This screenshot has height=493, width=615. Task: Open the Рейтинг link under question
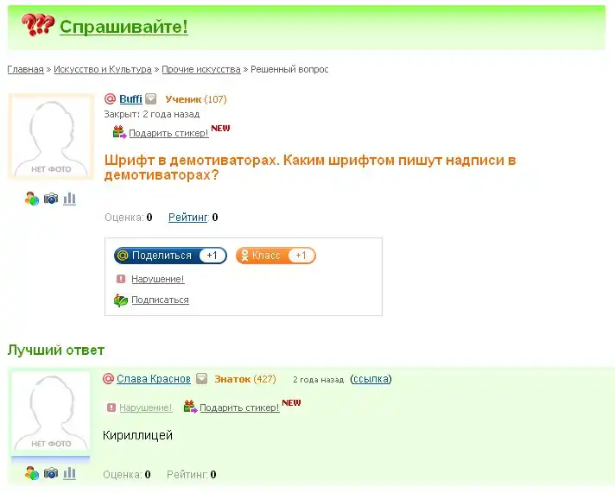(187, 218)
